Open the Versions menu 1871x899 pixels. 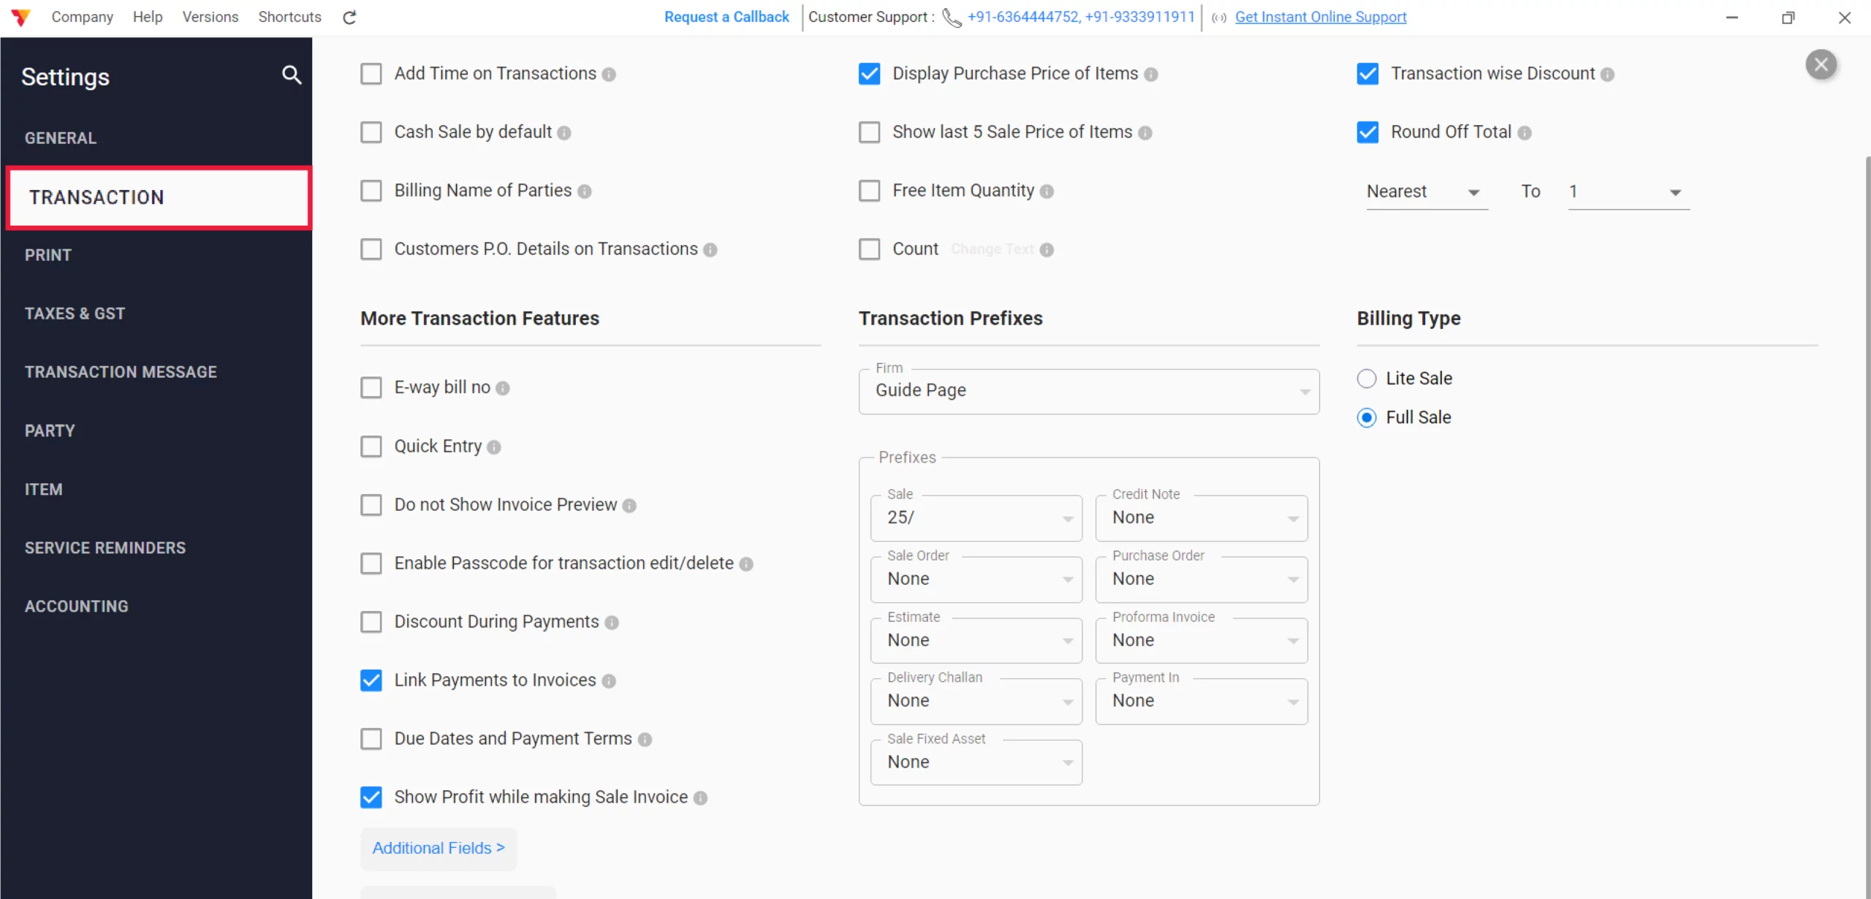(210, 17)
